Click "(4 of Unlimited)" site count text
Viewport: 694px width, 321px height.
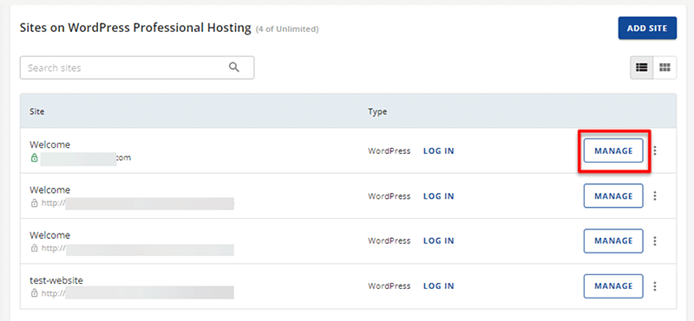tap(287, 29)
